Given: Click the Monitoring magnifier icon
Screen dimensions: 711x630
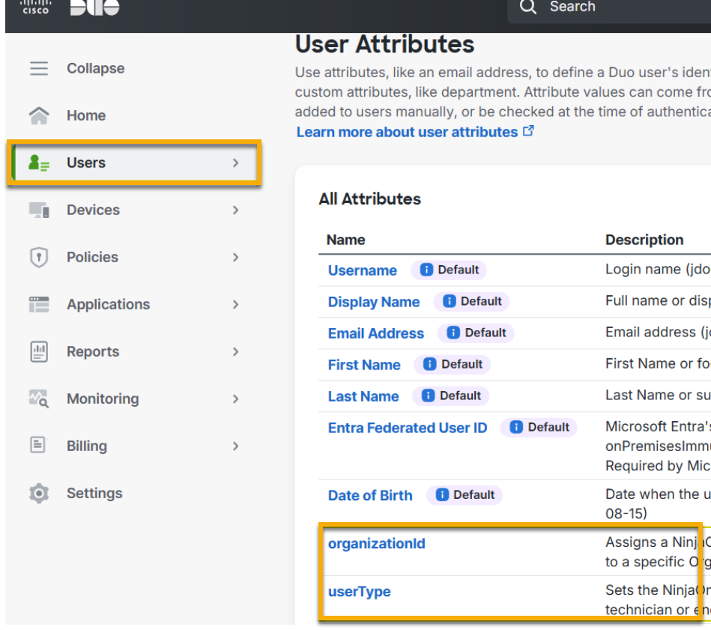Looking at the screenshot, I should click(39, 399).
